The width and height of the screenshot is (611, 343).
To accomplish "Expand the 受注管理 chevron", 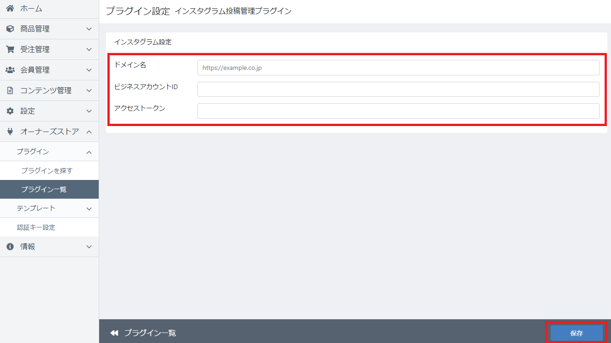I will point(89,49).
